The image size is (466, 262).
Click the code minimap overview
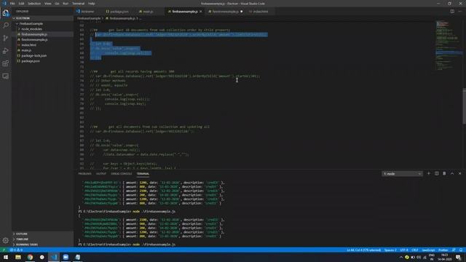pyautogui.click(x=449, y=46)
